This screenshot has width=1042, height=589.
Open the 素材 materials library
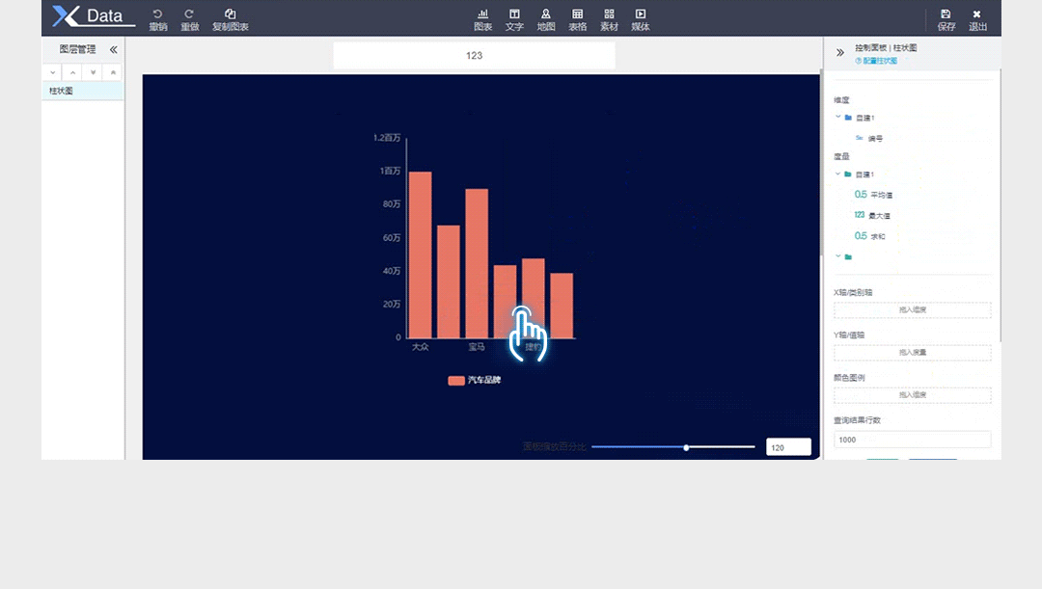point(609,14)
